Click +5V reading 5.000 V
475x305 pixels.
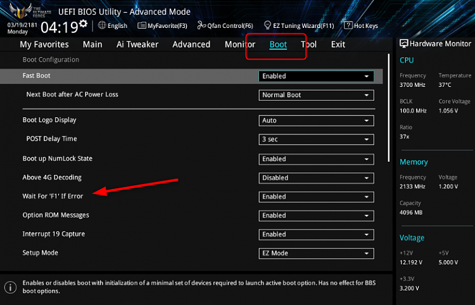[x=448, y=263]
